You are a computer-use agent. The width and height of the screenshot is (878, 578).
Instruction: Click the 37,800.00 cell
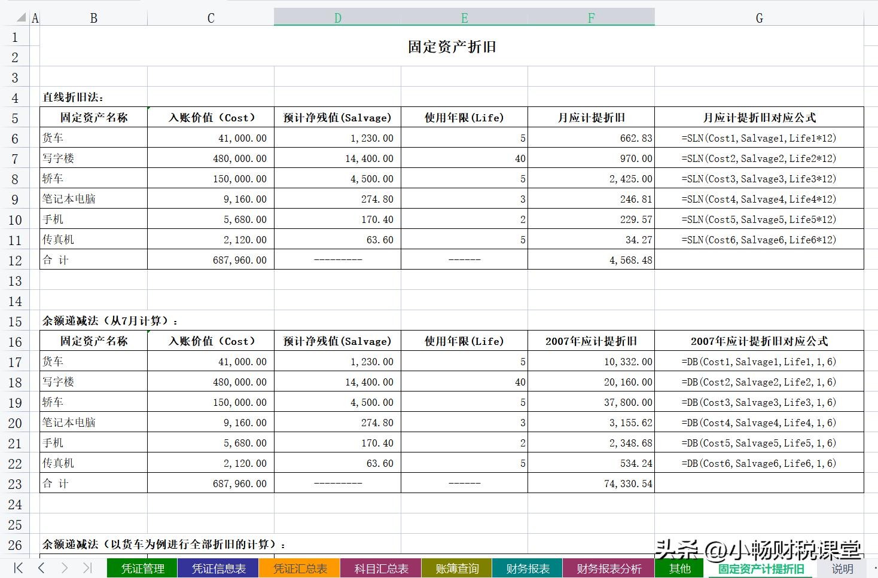pos(591,402)
